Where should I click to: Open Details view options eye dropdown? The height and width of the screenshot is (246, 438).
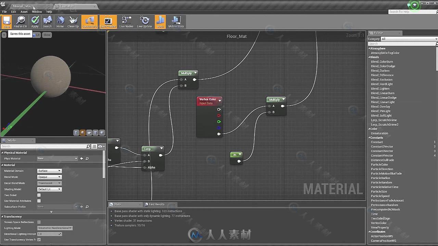(101, 147)
